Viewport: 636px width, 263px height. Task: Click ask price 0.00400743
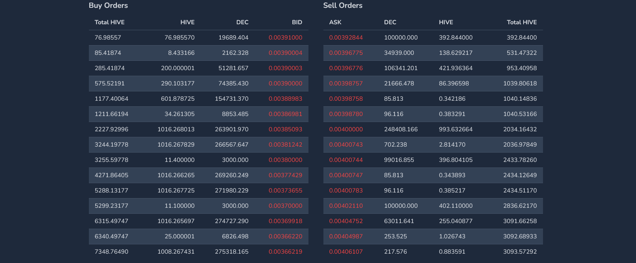[346, 145]
